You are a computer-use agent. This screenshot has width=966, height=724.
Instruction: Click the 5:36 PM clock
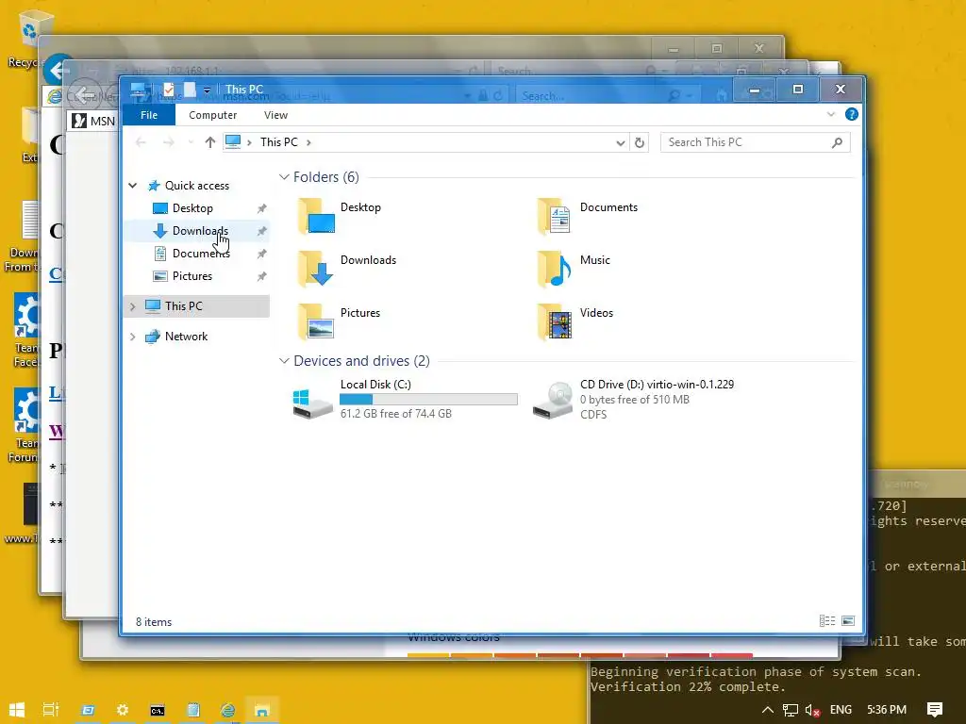point(887,710)
